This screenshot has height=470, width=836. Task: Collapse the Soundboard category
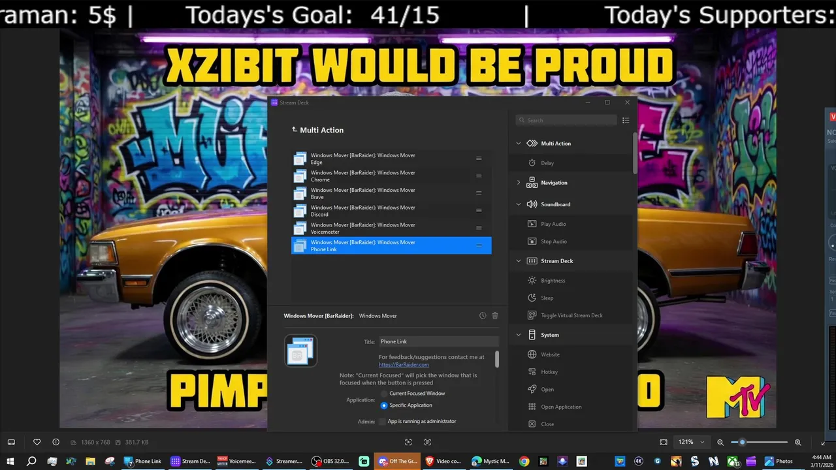tap(519, 204)
